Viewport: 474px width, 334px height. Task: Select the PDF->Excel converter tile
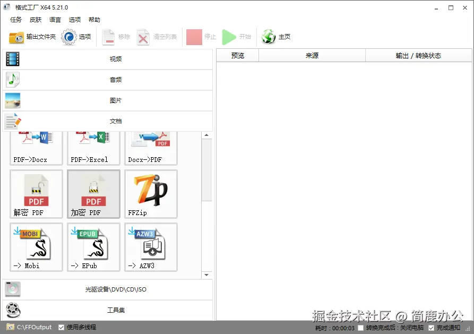pos(93,148)
